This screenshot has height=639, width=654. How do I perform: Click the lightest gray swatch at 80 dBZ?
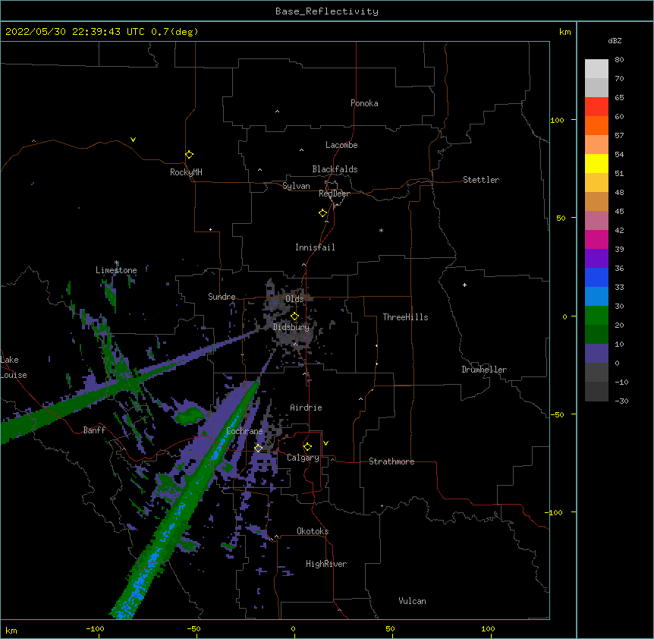(x=596, y=68)
